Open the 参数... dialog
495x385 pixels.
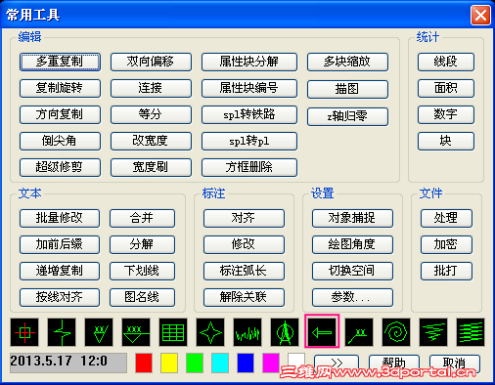(x=352, y=297)
